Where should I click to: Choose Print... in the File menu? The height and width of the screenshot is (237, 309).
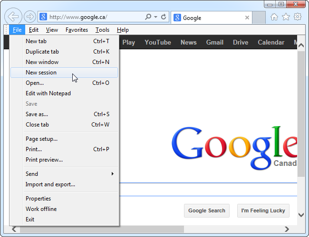[x=64, y=149]
